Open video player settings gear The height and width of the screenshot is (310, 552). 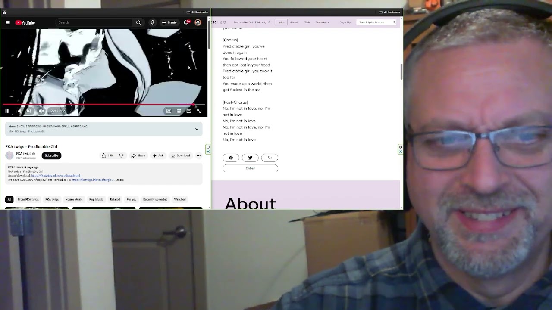click(x=179, y=111)
